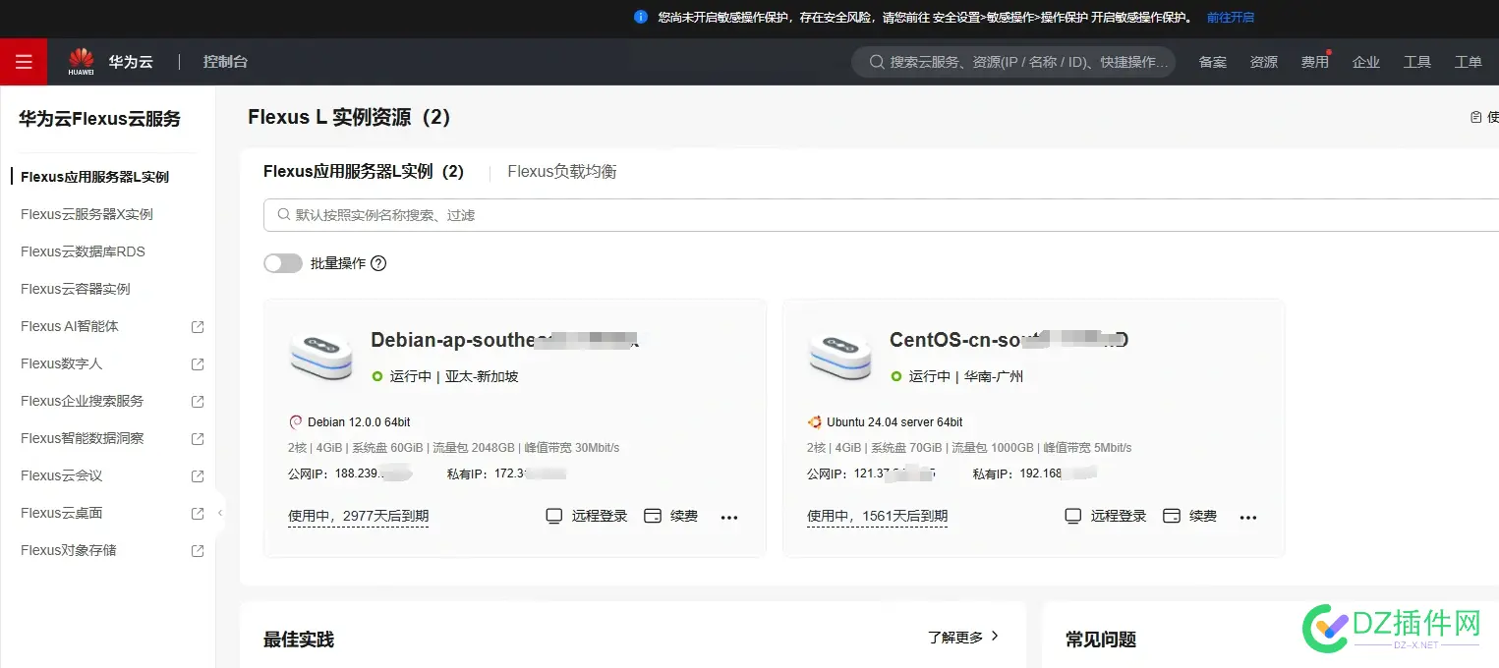
Task: Open Flexus智能数据洞察 sidebar item
Action: tap(83, 438)
